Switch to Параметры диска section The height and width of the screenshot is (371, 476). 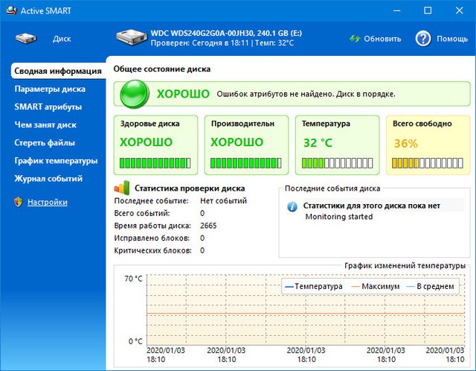click(x=50, y=89)
